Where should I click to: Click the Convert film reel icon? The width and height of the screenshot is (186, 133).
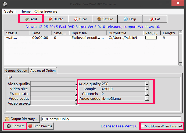(9, 126)
